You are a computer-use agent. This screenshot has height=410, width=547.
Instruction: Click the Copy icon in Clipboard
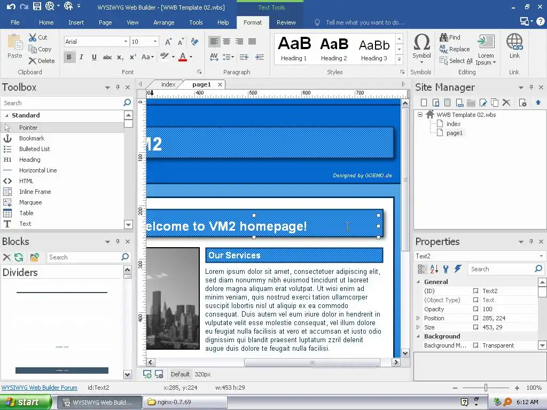pos(33,49)
